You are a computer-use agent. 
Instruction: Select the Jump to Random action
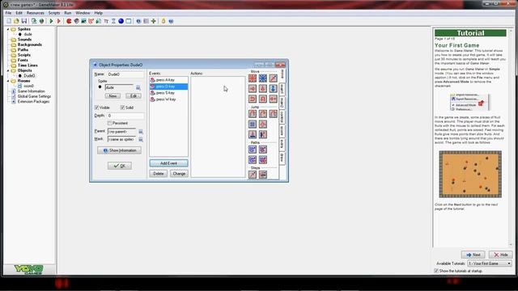coord(274,114)
